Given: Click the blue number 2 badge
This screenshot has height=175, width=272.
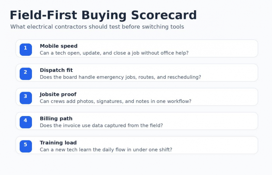Looking at the screenshot, I should point(26,74).
